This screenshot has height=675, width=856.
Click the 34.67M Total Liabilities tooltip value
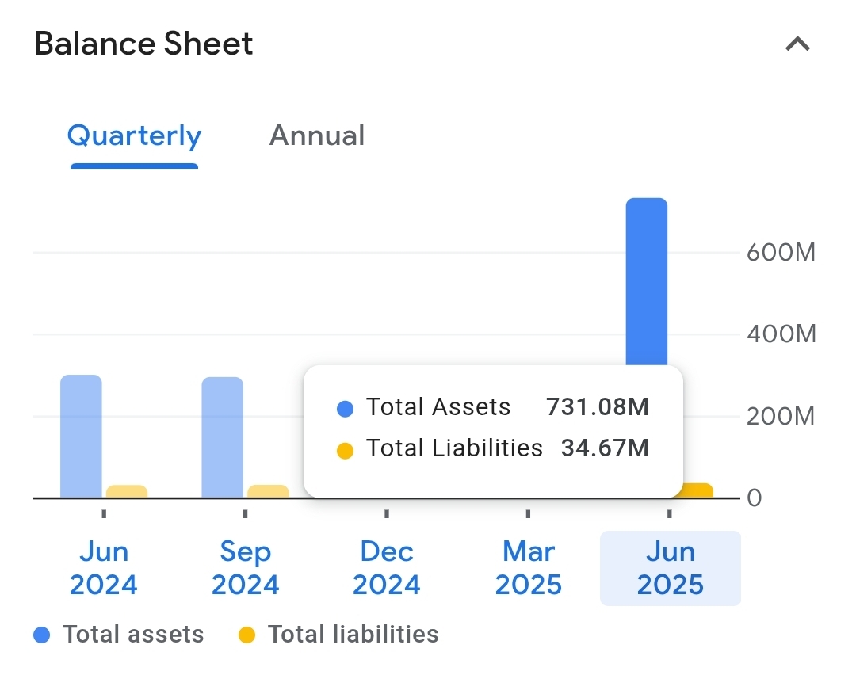click(605, 448)
